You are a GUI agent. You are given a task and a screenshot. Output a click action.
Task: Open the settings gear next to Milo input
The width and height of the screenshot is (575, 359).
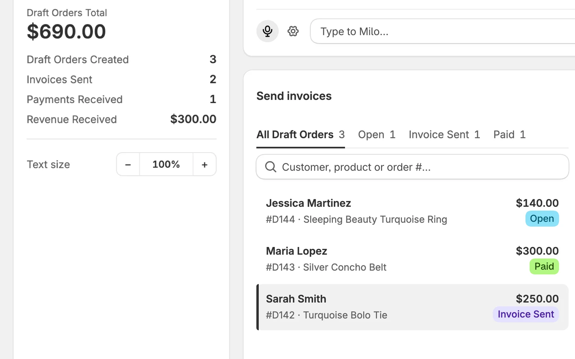293,31
